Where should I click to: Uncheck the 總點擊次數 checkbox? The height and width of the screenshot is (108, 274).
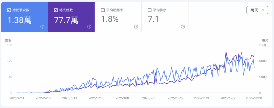[9, 10]
